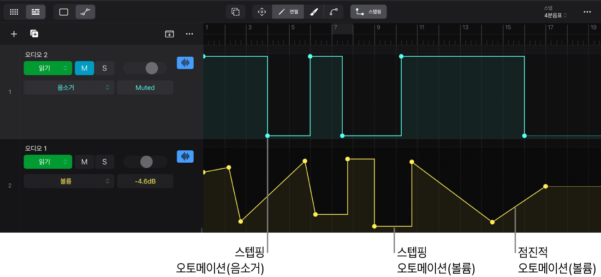Click the add track plus icon
Image resolution: width=601 pixels, height=277 pixels.
click(x=14, y=34)
